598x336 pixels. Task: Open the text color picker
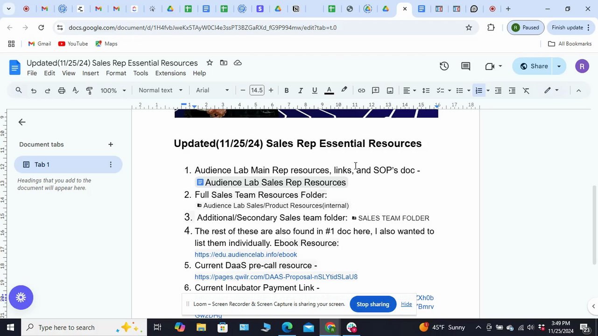pyautogui.click(x=329, y=91)
